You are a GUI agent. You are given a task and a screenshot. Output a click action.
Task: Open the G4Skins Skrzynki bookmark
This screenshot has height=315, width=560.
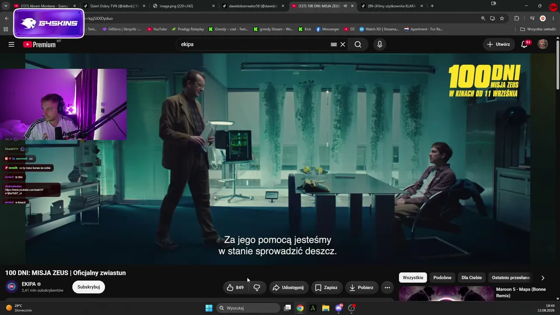[x=122, y=29]
